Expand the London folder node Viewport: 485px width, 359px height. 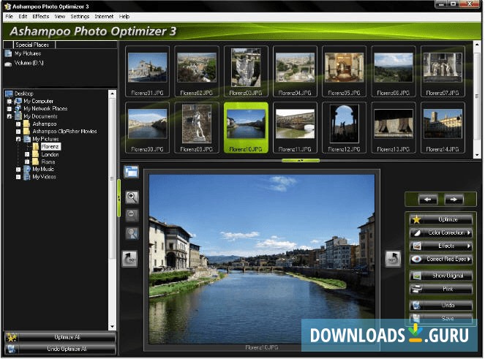click(x=27, y=154)
